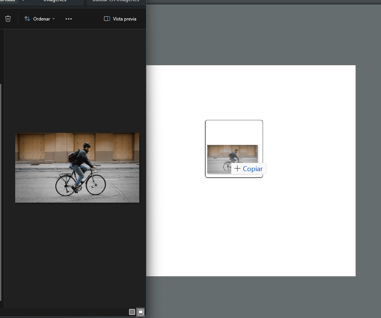Click the Ordenar sort arrows icon
Screen dimensions: 381x318
point(27,19)
